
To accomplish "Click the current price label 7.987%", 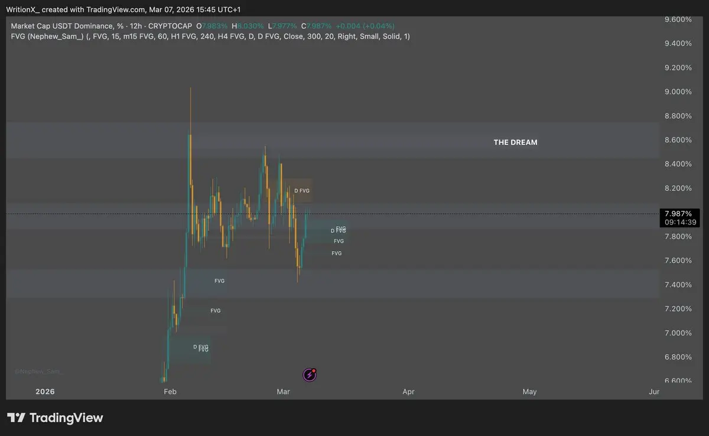I will pyautogui.click(x=678, y=213).
